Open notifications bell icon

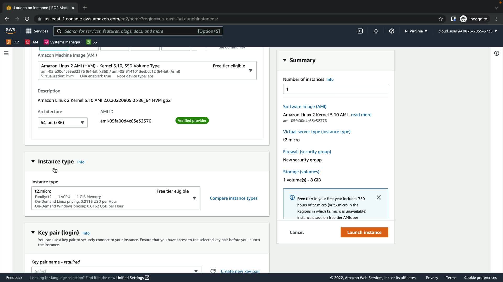tap(376, 31)
